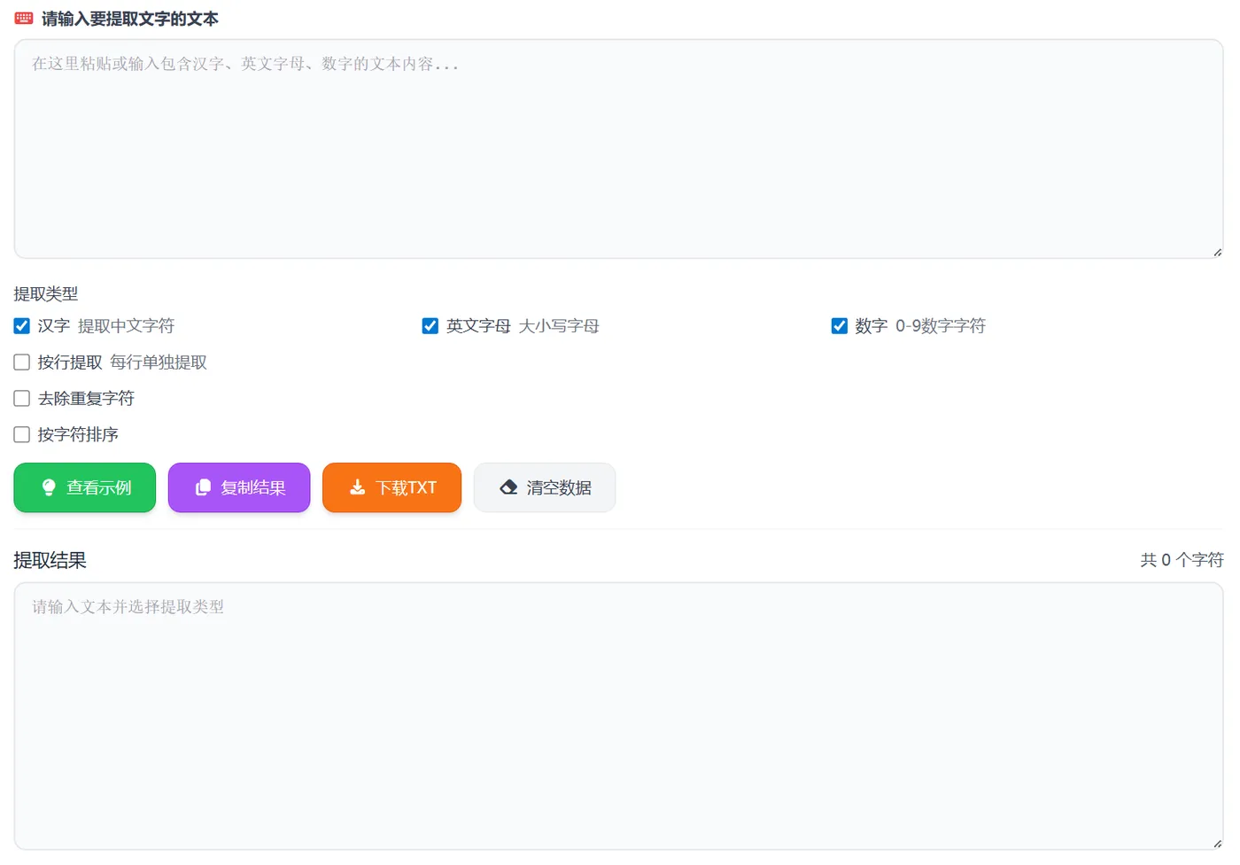Click the 共 0 个字符 character counter
The width and height of the screenshot is (1240, 865).
tap(1182, 559)
